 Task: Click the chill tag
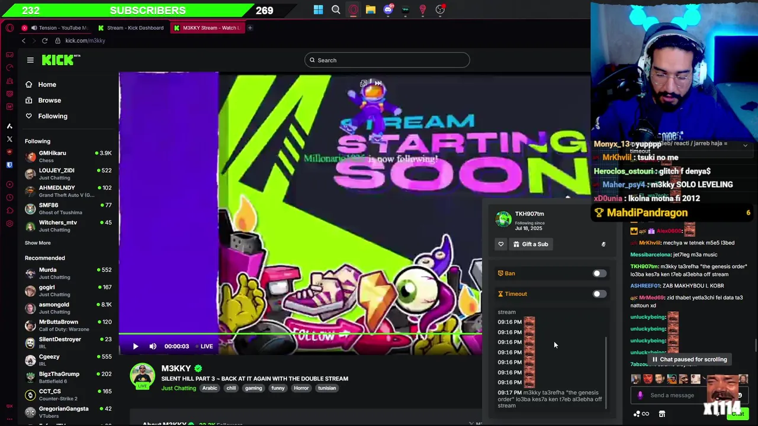[231, 388]
